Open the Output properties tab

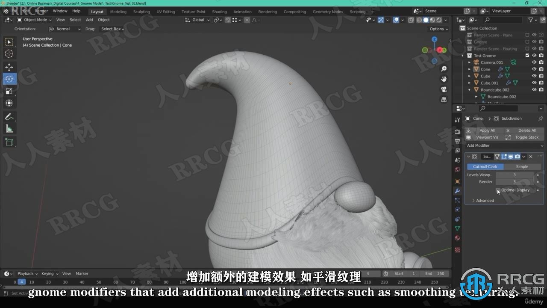pyautogui.click(x=457, y=141)
